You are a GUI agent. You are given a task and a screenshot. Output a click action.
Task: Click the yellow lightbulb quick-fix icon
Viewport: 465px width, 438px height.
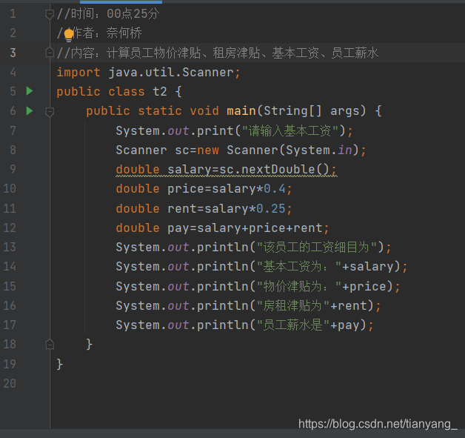(69, 35)
